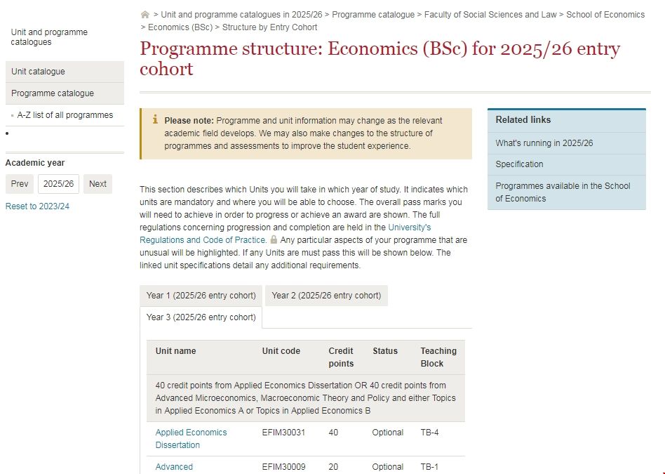Open the Applied Economics Dissertation unit page
The width and height of the screenshot is (665, 474).
pyautogui.click(x=191, y=438)
